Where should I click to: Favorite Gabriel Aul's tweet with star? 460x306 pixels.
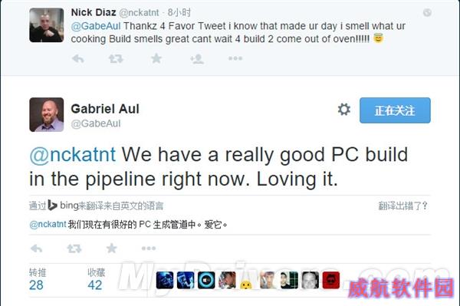coord(111,248)
